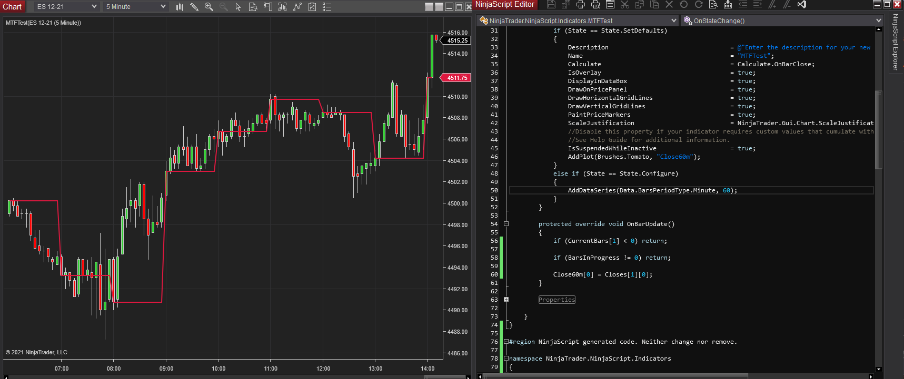The height and width of the screenshot is (379, 904).
Task: Click Save icon in NinjaScript Editor
Action: click(551, 4)
